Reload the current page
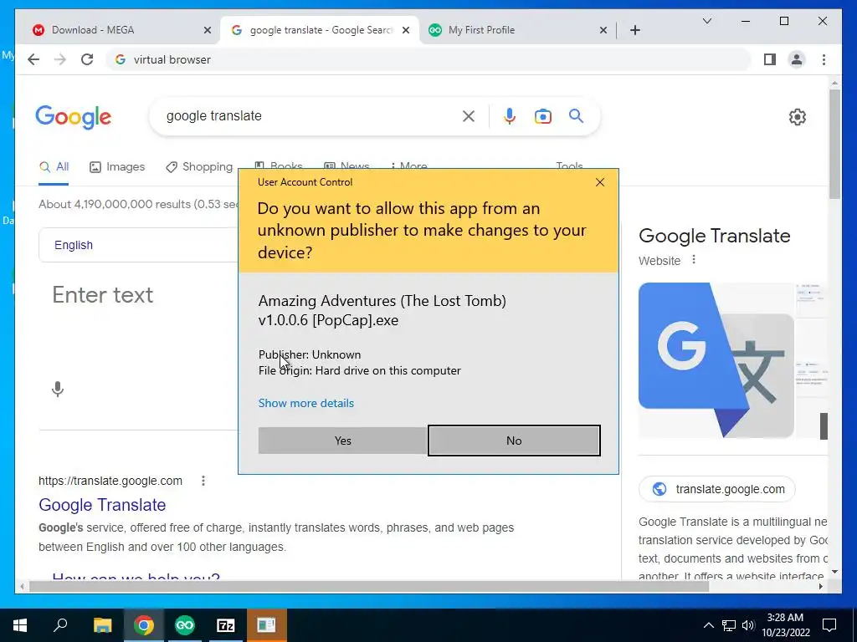This screenshot has height=642, width=857. [87, 59]
